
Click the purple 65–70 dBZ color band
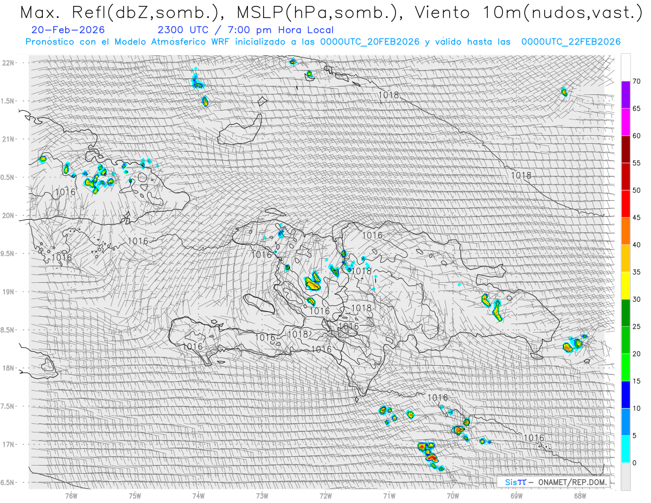pos(626,95)
